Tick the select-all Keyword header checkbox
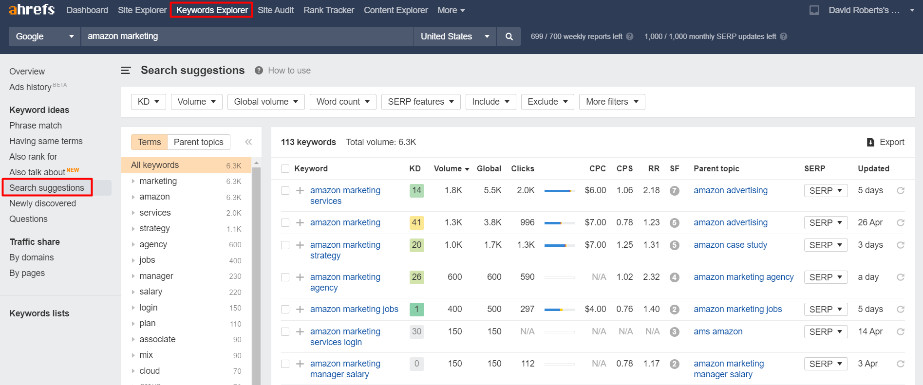 tap(285, 168)
